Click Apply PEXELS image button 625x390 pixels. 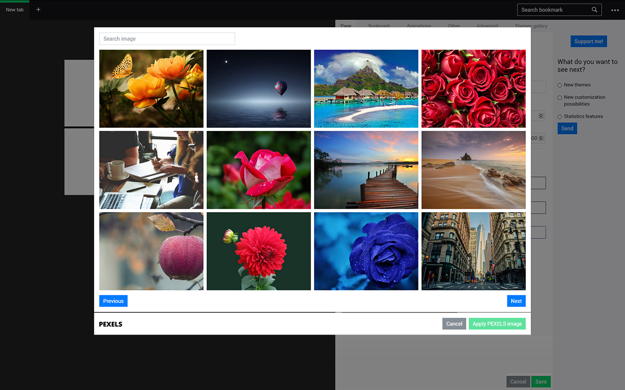pos(497,324)
